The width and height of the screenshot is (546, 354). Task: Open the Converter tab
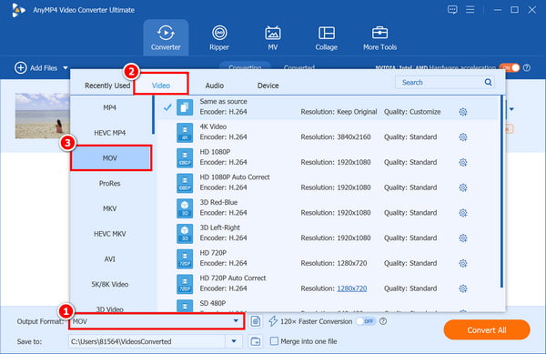166,37
